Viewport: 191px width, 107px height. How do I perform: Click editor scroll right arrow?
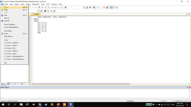[x=189, y=84]
